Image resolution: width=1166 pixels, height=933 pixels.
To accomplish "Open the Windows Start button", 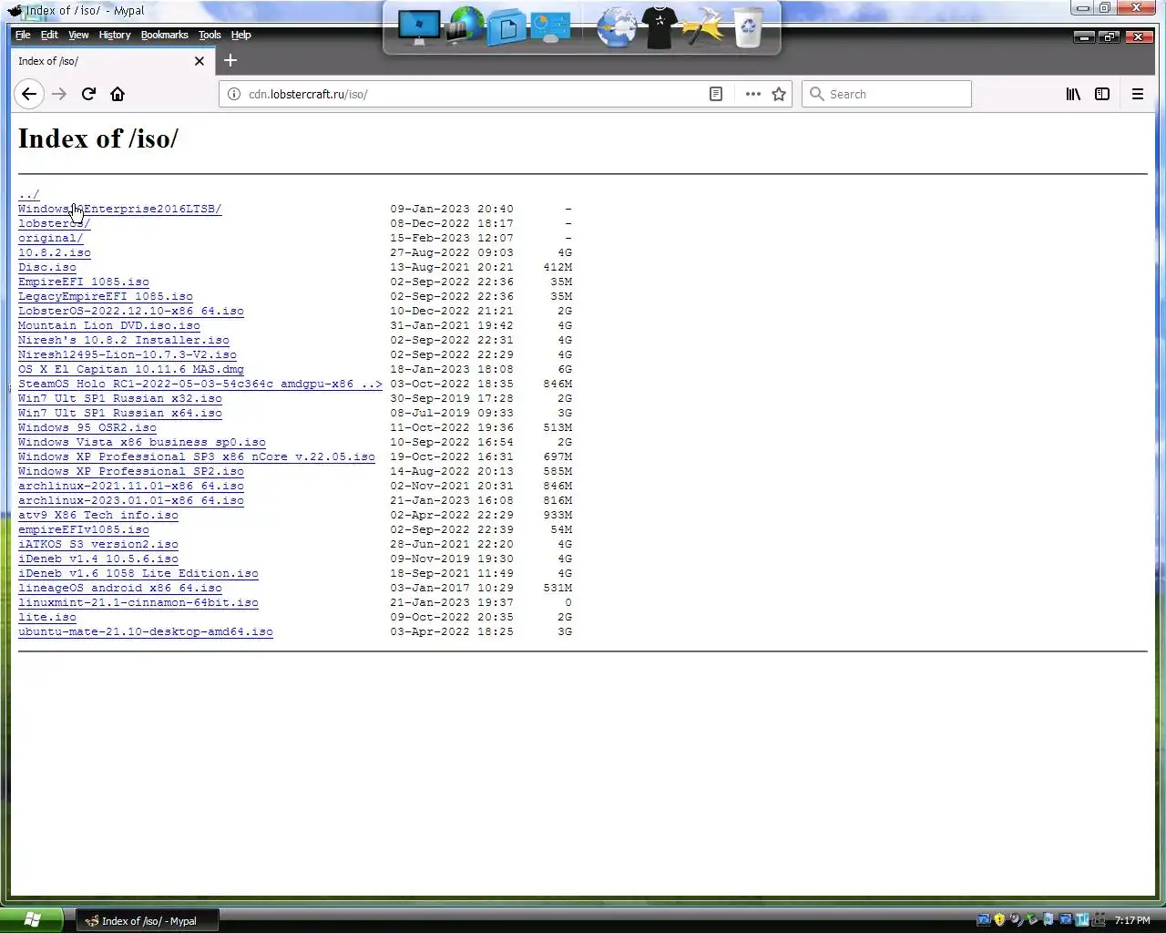I will (x=32, y=920).
